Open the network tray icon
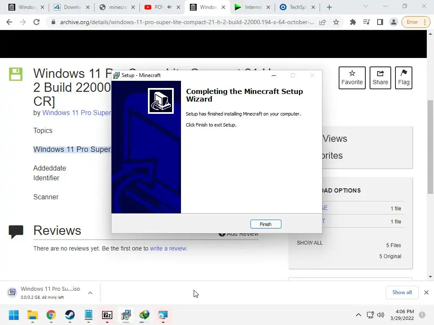 coord(370,315)
